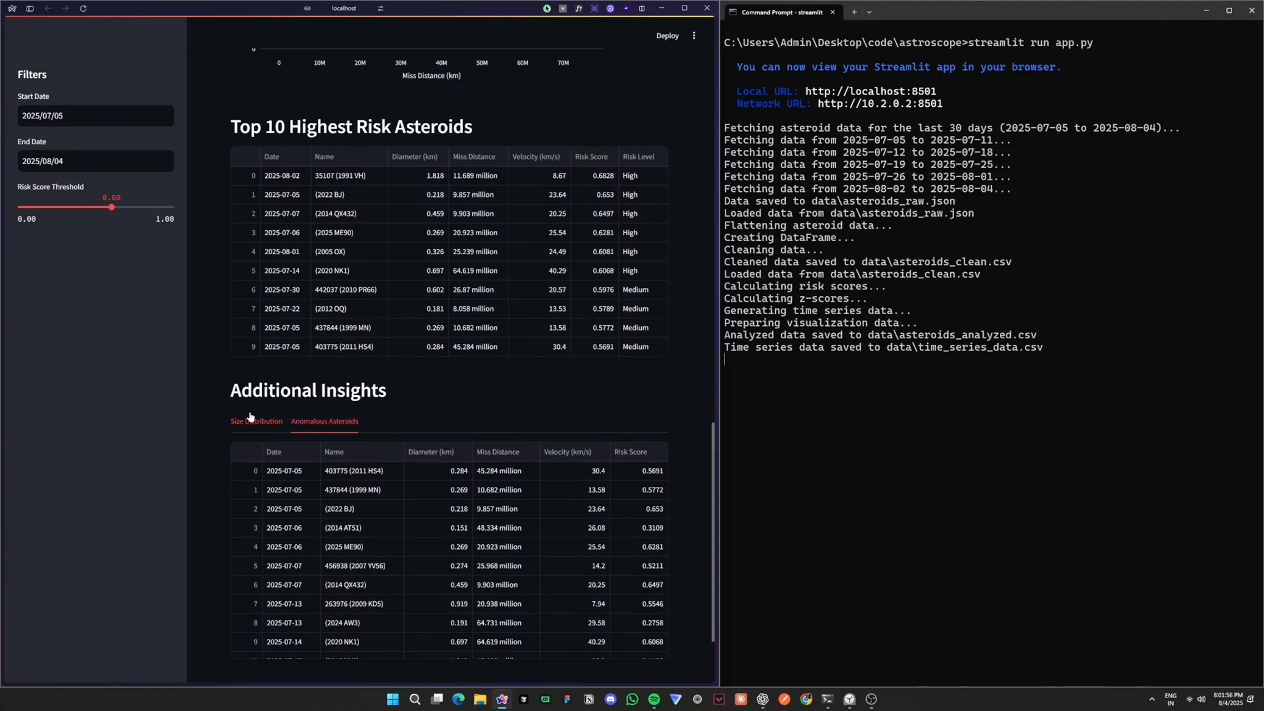The image size is (1264, 711).
Task: Toggle the browser sidebar panel icon
Action: pyautogui.click(x=30, y=9)
